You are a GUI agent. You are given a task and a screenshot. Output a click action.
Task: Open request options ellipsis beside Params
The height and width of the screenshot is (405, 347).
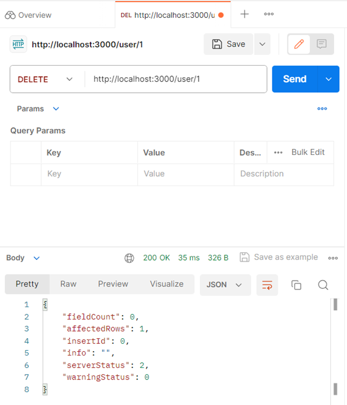(x=322, y=109)
